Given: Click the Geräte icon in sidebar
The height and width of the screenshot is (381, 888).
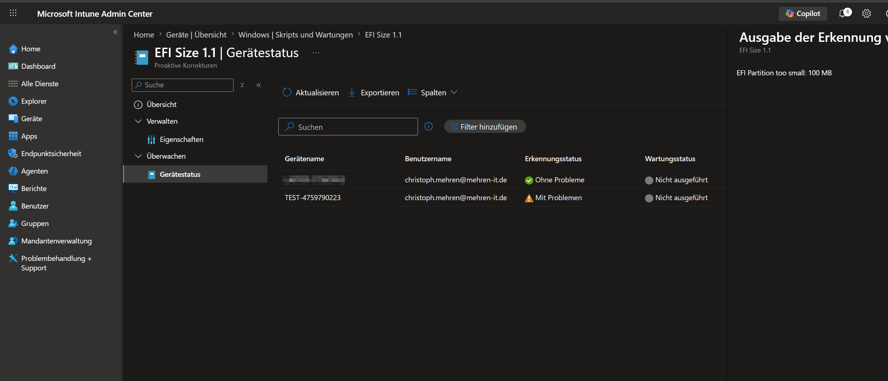Looking at the screenshot, I should 13,119.
